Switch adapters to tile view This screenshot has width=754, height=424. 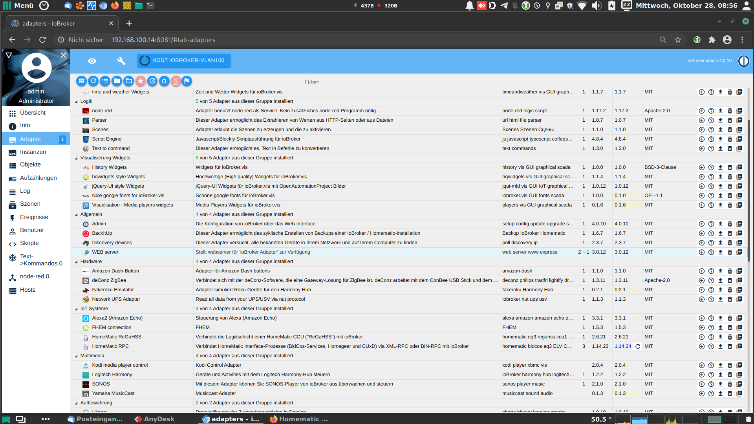81,81
